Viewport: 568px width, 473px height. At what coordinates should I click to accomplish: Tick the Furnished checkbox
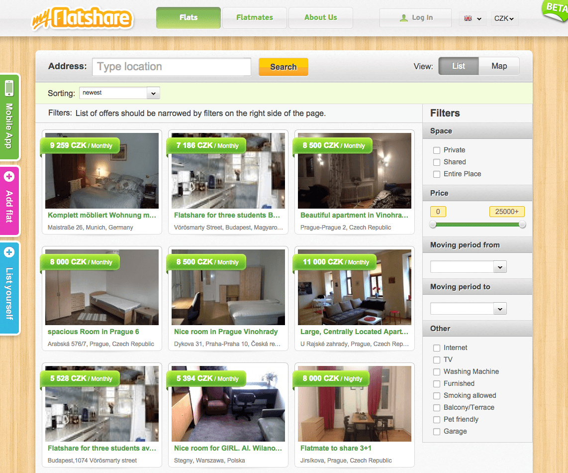point(437,384)
